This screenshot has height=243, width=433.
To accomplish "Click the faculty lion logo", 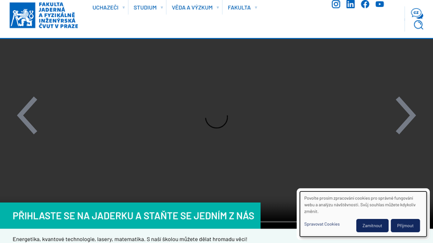I will (22, 15).
